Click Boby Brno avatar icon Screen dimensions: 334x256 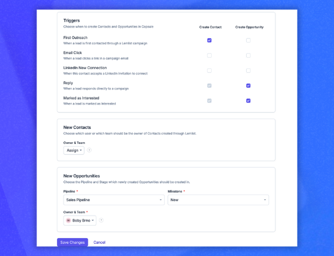click(x=68, y=220)
